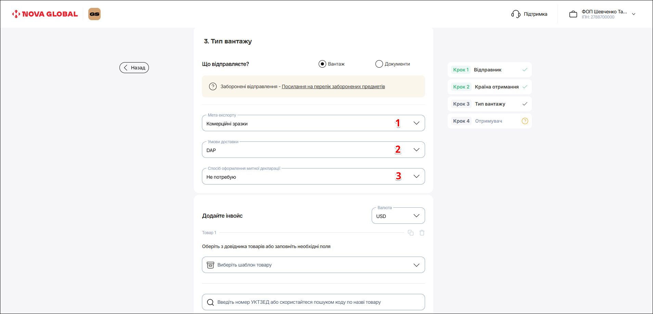Go to Крок 1 Відправник step

point(489,70)
